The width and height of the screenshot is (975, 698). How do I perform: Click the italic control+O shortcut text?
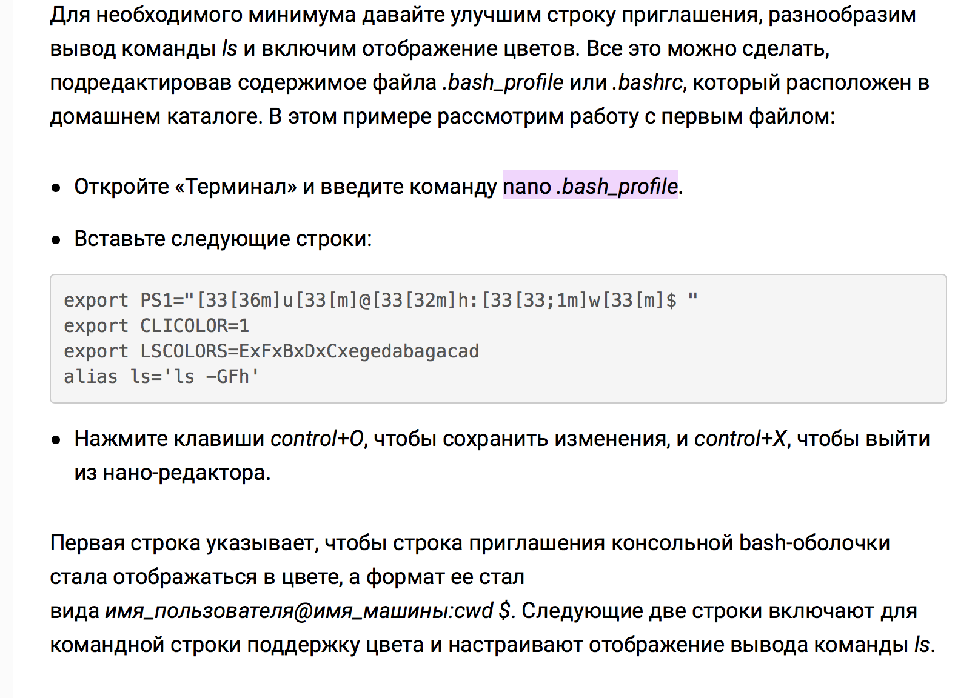317,438
